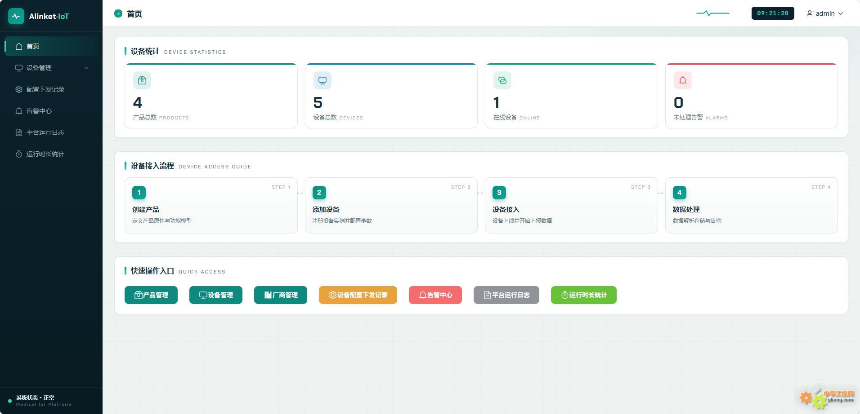
Task: Click the 在线设备 count value 1
Action: click(497, 103)
